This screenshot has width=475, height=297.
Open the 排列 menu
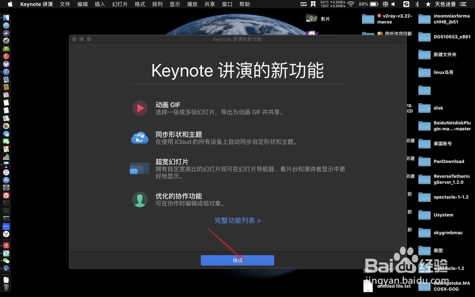click(157, 4)
